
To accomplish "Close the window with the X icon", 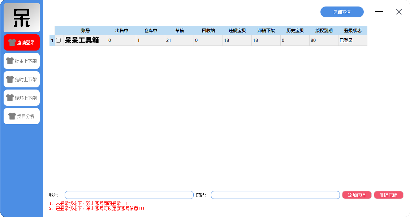I will tap(399, 12).
